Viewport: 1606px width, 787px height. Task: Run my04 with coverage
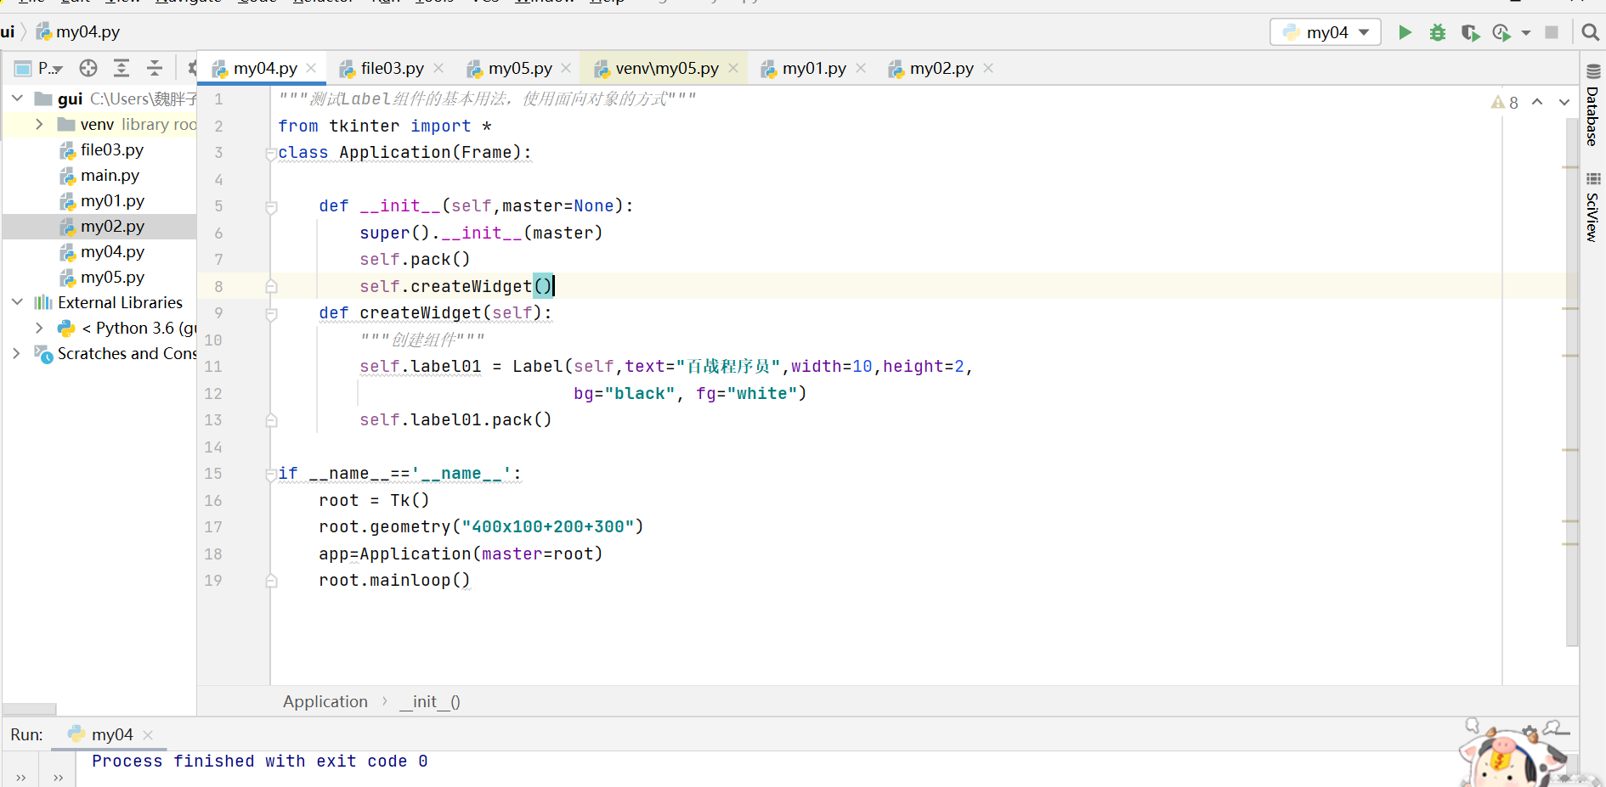click(1470, 32)
